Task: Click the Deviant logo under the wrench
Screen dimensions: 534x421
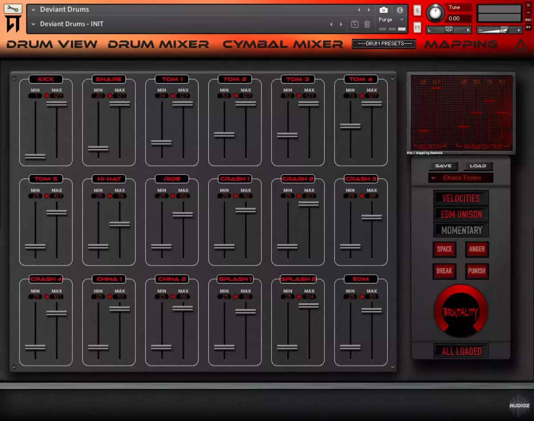Action: coord(13,24)
